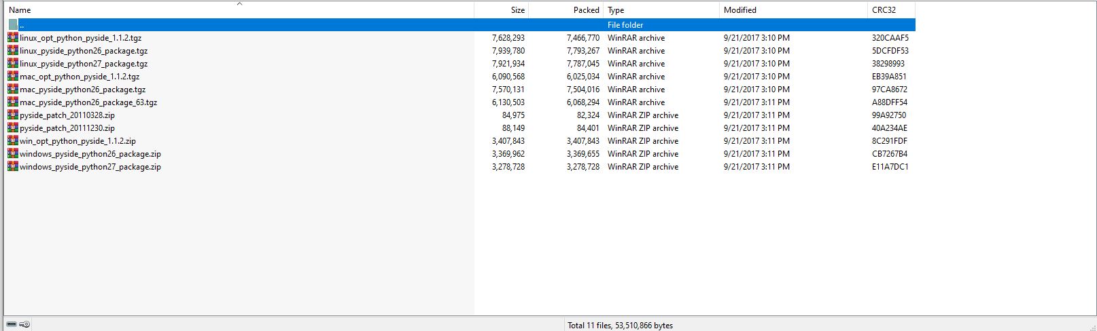1097x331 pixels.
Task: Click the type cell of pyside_patch_20110328.zip
Action: (x=643, y=115)
